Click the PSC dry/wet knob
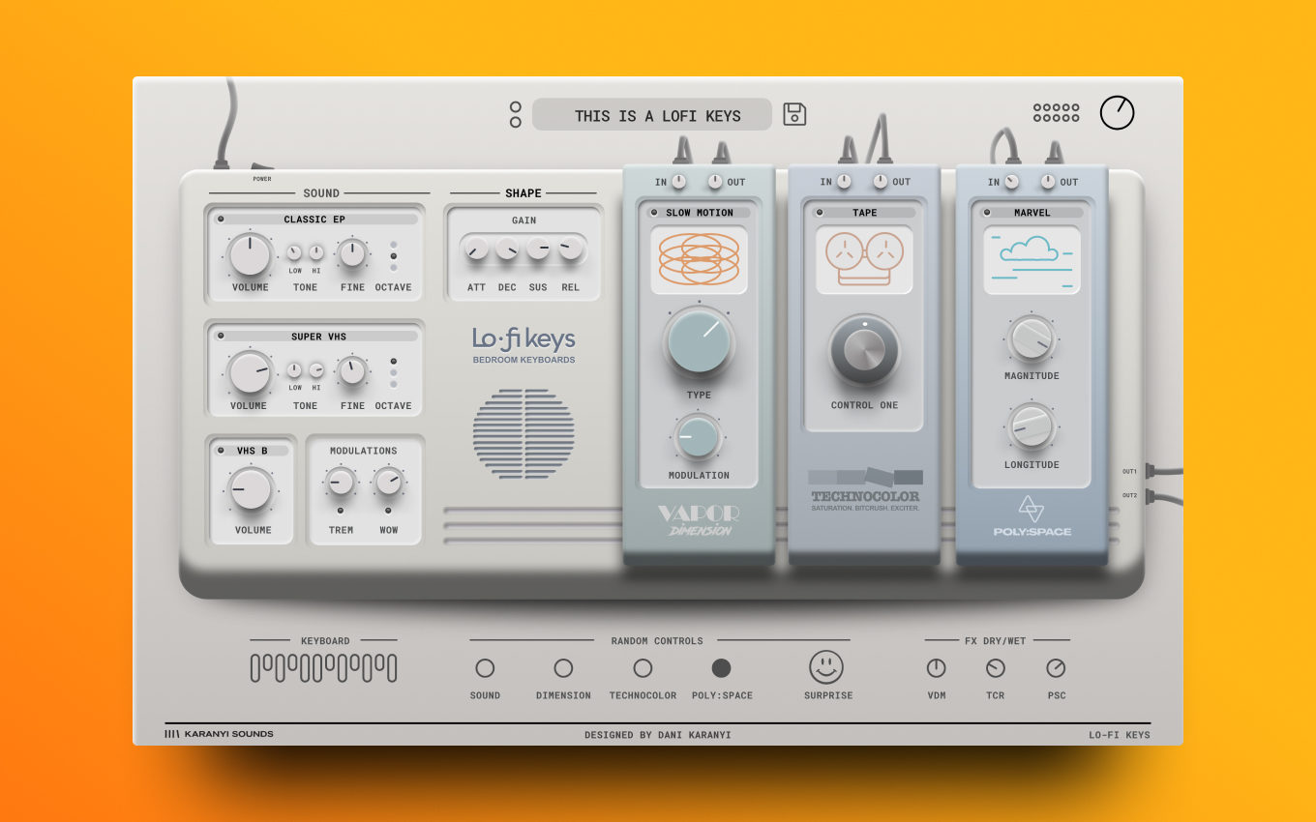The image size is (1316, 822). tap(1056, 668)
